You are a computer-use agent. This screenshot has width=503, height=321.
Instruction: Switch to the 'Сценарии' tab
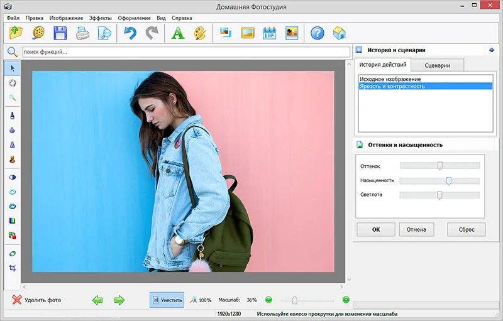(x=437, y=65)
